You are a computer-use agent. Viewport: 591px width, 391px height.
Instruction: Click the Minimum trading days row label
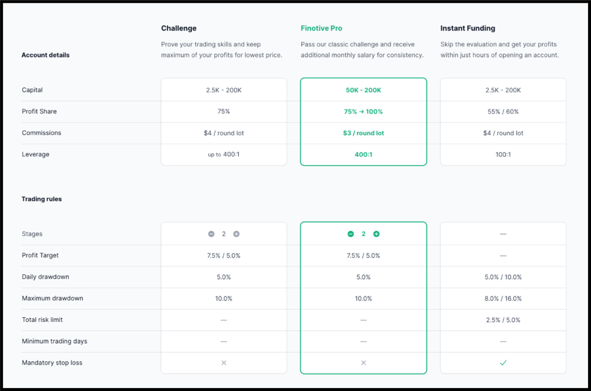click(55, 341)
